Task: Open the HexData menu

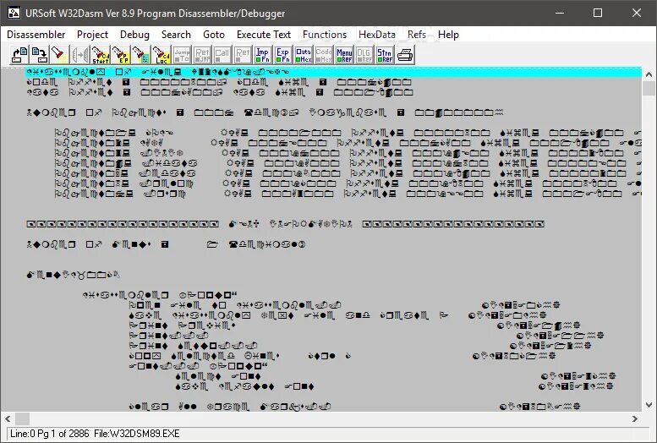Action: [376, 35]
